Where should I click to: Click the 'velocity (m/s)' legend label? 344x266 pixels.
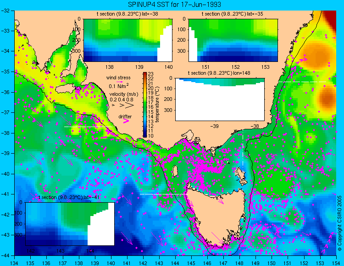tap(124, 94)
